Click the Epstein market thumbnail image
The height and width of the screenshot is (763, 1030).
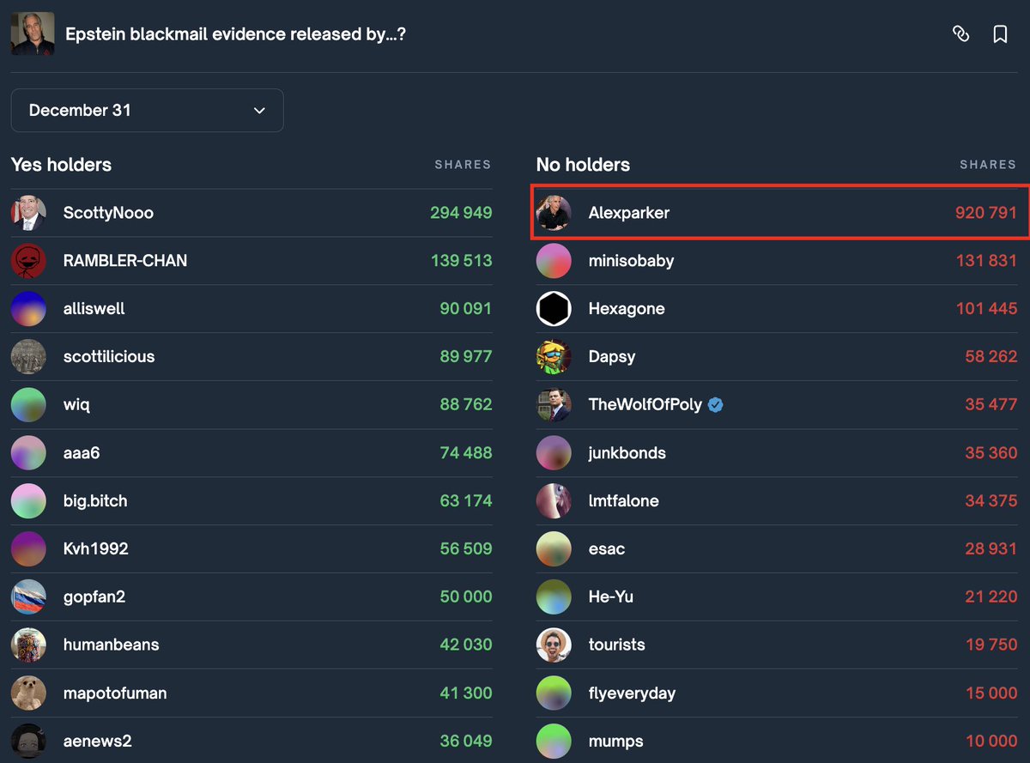click(33, 34)
